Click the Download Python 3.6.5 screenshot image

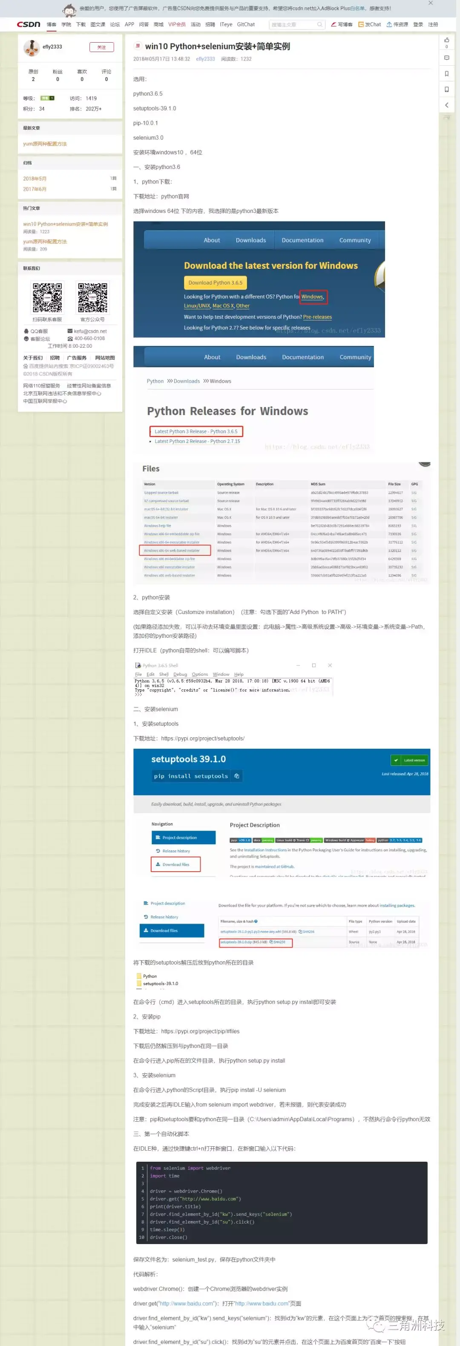tap(259, 279)
